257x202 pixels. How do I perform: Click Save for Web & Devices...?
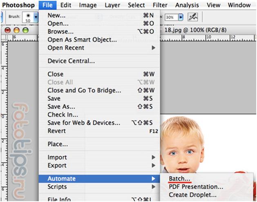[84, 123]
